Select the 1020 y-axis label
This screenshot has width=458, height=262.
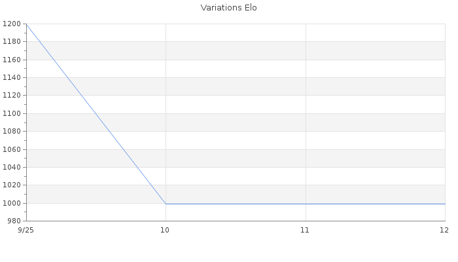tap(12, 185)
